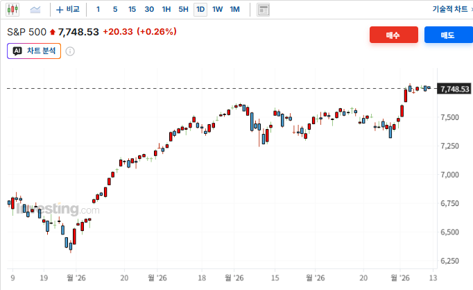The height and width of the screenshot is (290, 473).
Task: Click the 7,250 price axis label
Action: (449, 146)
